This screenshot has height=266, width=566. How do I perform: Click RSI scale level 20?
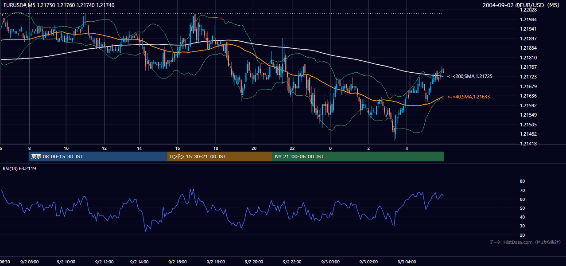click(522, 235)
